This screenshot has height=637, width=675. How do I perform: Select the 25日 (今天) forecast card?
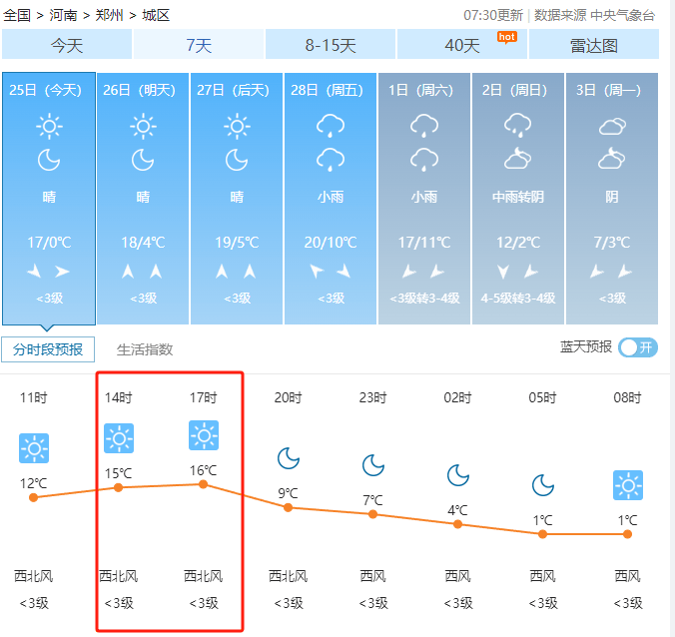tap(49, 199)
